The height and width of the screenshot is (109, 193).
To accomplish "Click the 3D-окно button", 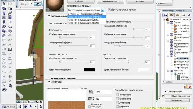I will (x=9, y=107).
